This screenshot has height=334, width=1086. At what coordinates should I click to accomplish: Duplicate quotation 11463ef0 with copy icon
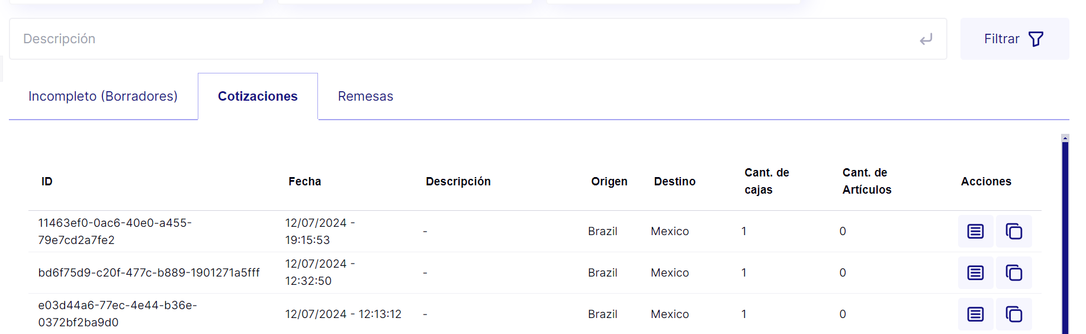pyautogui.click(x=1014, y=231)
